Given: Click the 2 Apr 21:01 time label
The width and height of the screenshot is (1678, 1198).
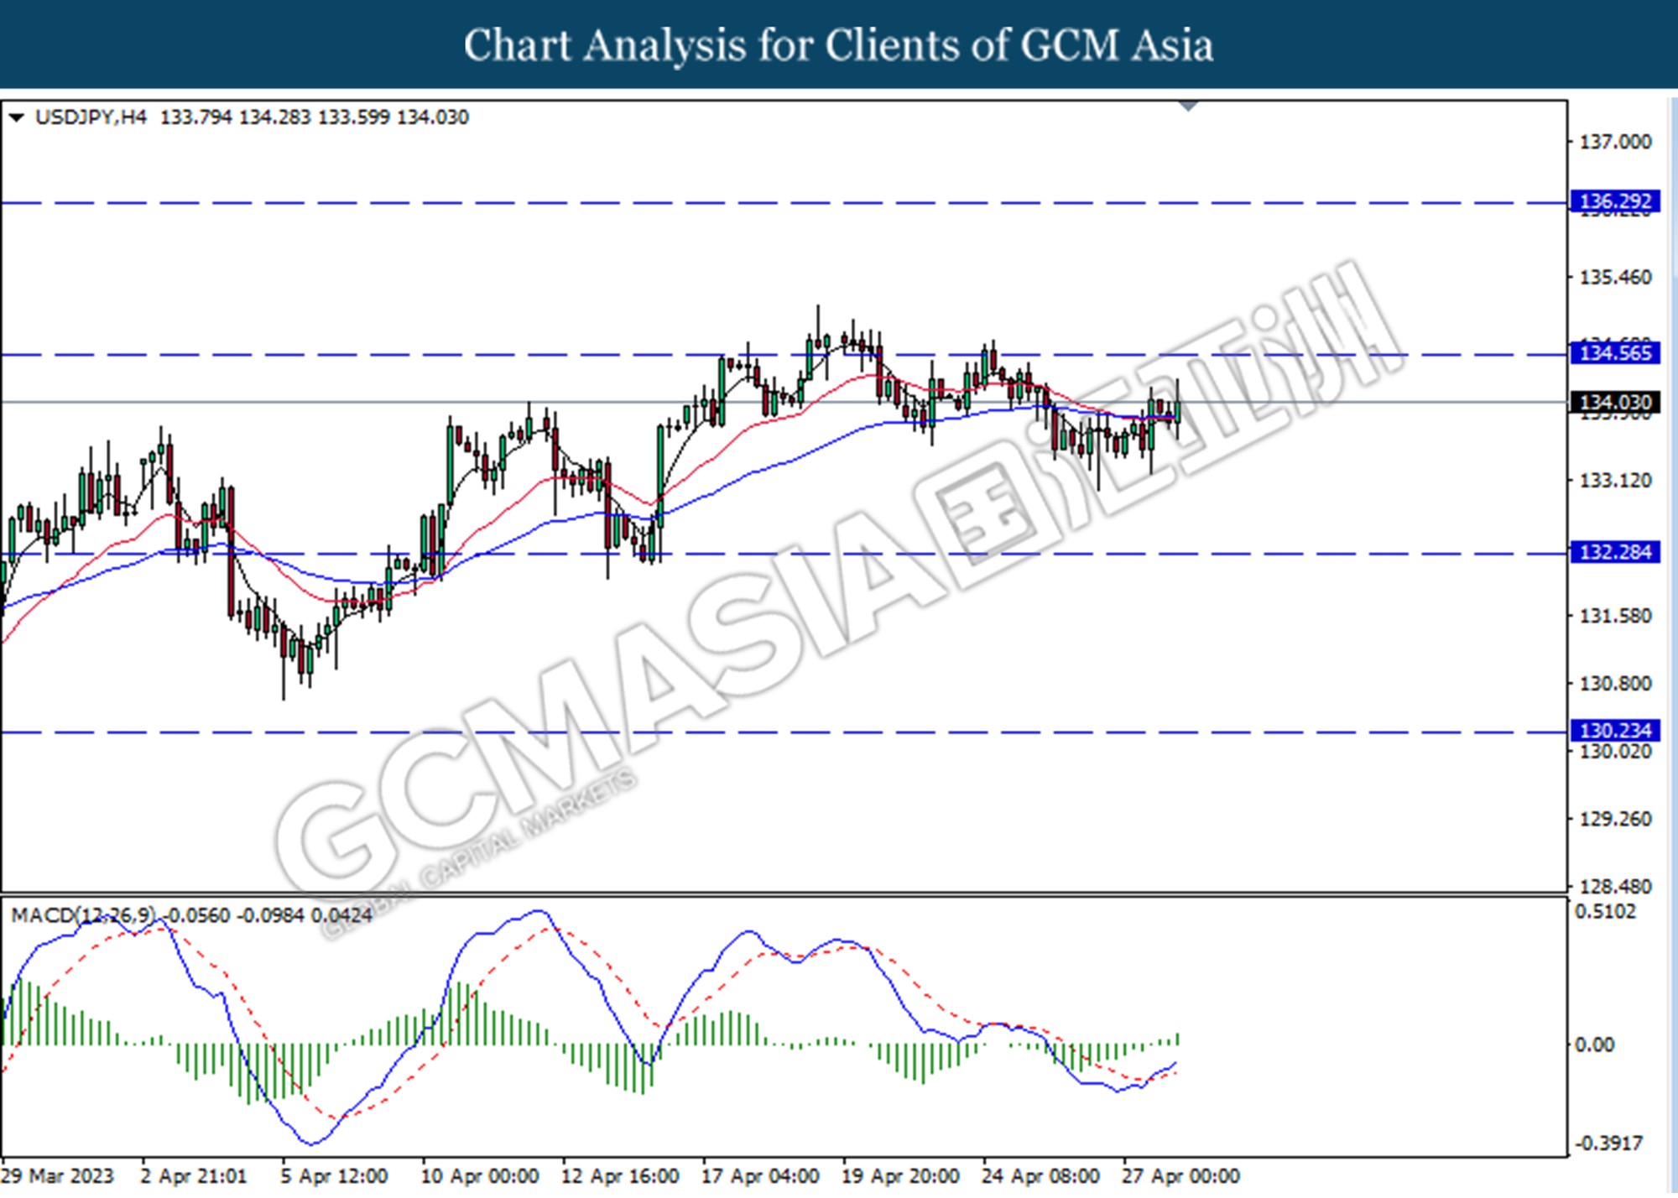Looking at the screenshot, I should pyautogui.click(x=194, y=1176).
